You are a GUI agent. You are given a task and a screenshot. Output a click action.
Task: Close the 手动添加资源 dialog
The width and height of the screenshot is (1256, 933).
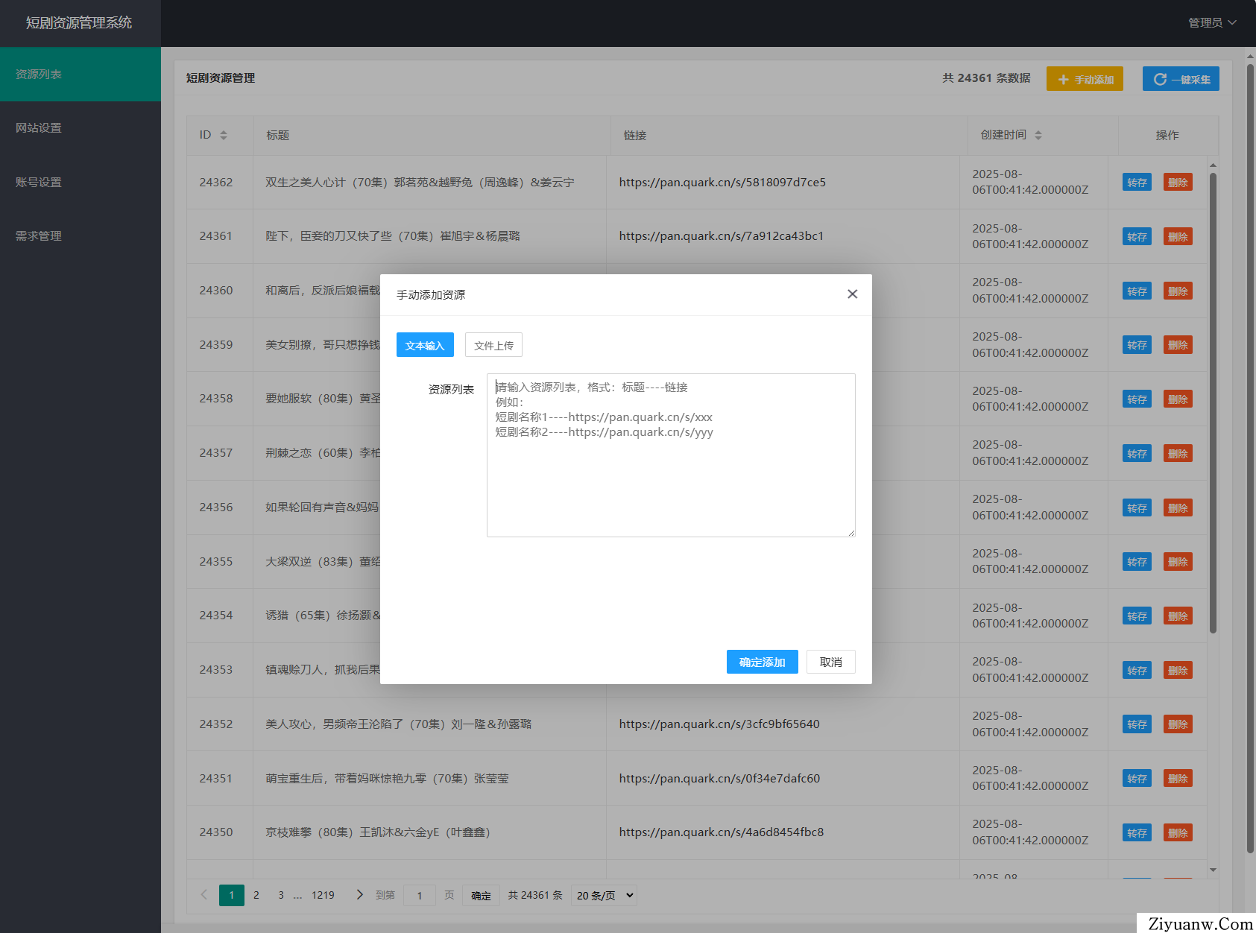point(852,294)
